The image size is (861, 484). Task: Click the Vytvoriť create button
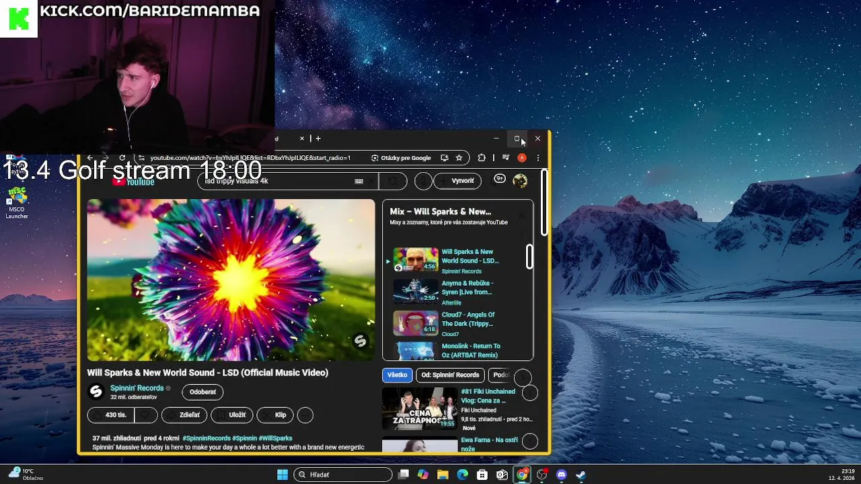click(457, 181)
